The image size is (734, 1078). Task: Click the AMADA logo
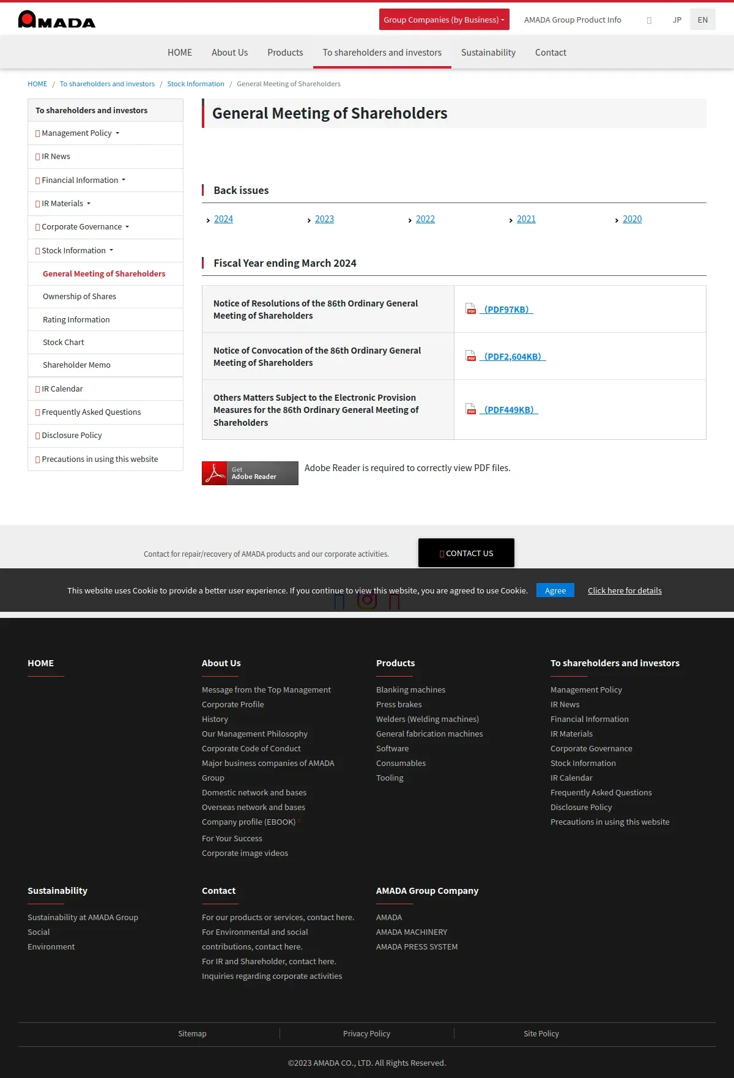pos(57,20)
